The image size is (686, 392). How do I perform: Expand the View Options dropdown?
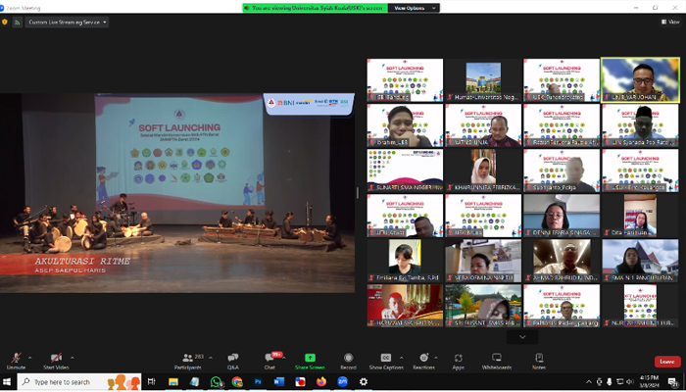click(x=410, y=7)
